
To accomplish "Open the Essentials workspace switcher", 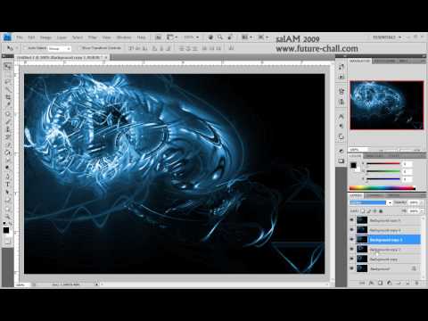I will 387,37.
